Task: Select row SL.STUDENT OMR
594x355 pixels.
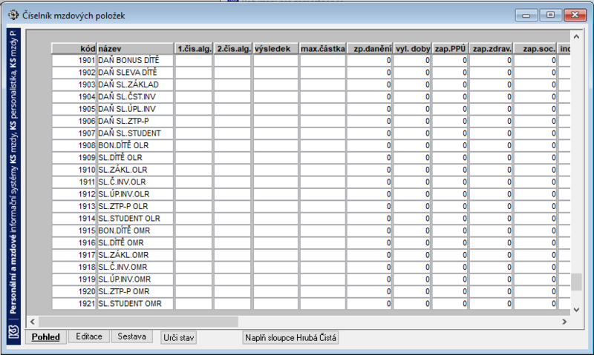Action: (x=310, y=304)
